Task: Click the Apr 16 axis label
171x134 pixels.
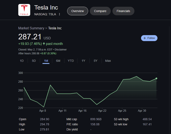Action: tap(82, 111)
